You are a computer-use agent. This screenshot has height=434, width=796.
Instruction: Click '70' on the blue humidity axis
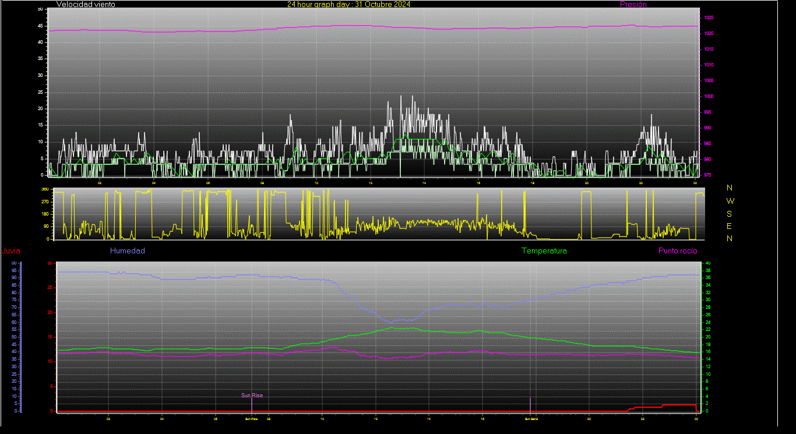pyautogui.click(x=14, y=307)
